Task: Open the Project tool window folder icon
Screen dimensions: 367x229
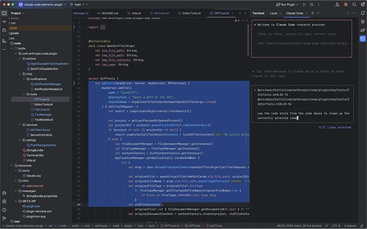Action: click(4, 13)
